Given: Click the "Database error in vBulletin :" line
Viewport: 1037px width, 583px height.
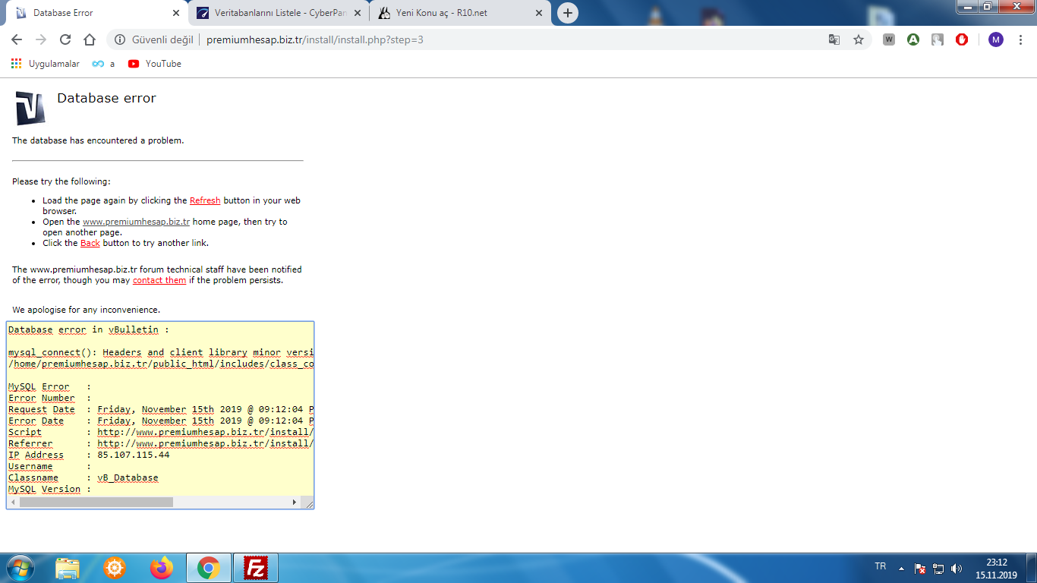Looking at the screenshot, I should coord(89,329).
